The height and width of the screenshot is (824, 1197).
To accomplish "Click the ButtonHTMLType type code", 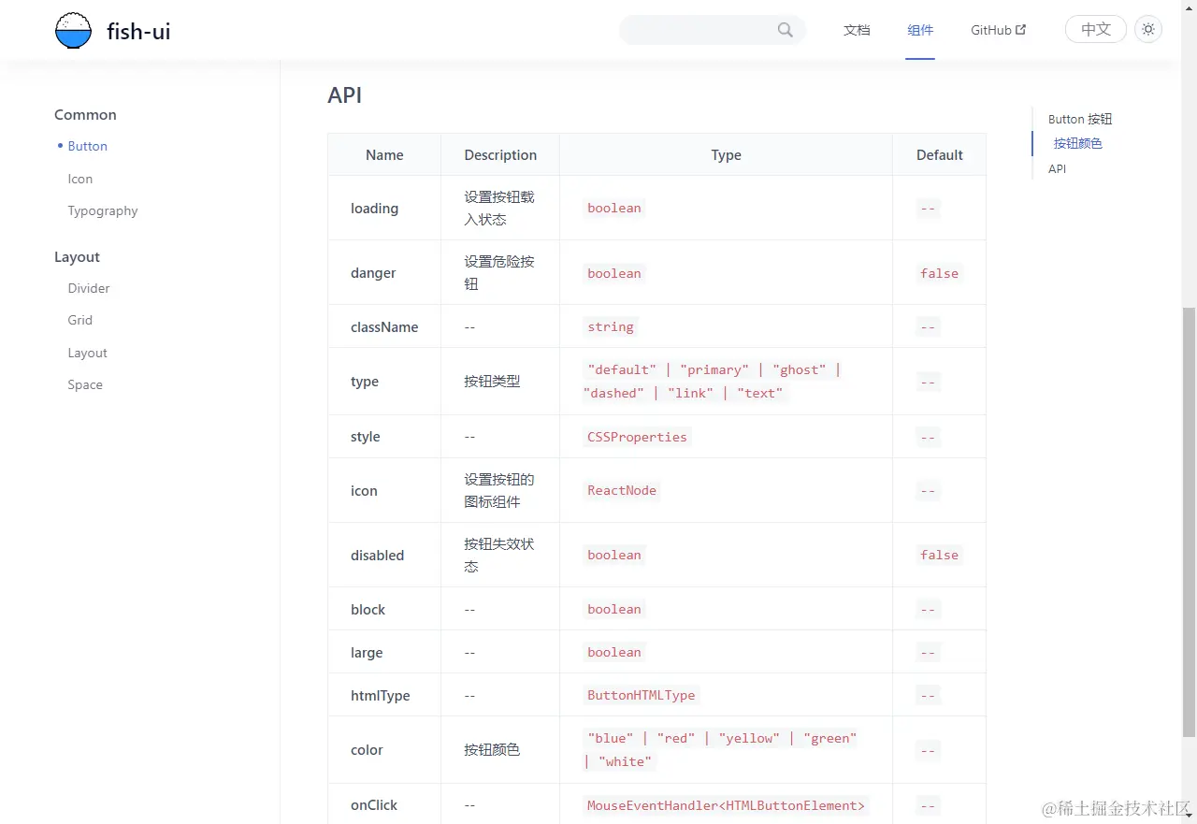I will coord(642,695).
